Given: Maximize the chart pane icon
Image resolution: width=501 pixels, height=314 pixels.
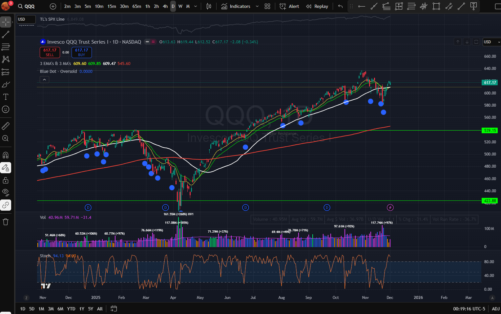Looking at the screenshot, I should (476, 42).
